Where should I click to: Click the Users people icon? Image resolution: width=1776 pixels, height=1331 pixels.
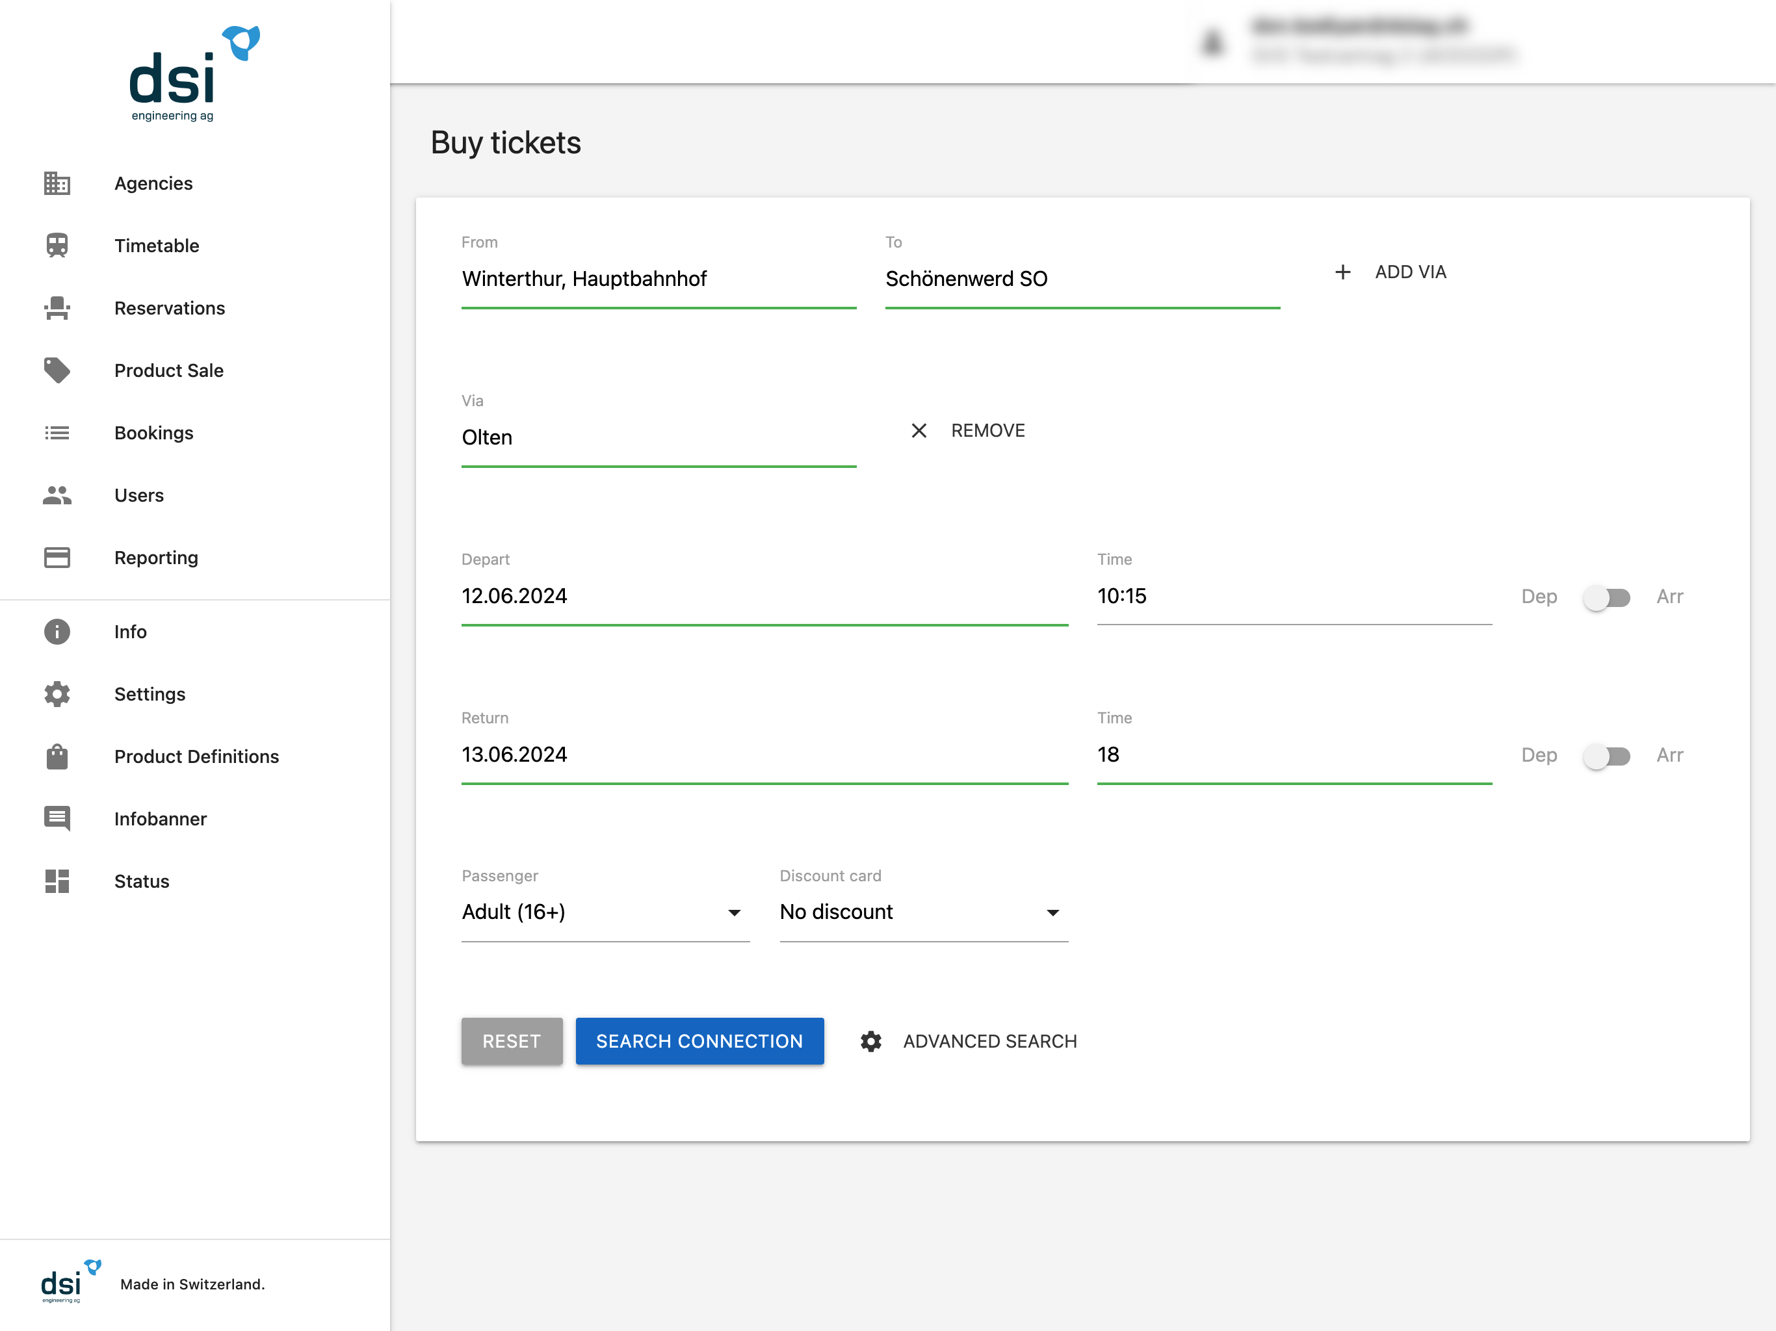[x=57, y=495]
